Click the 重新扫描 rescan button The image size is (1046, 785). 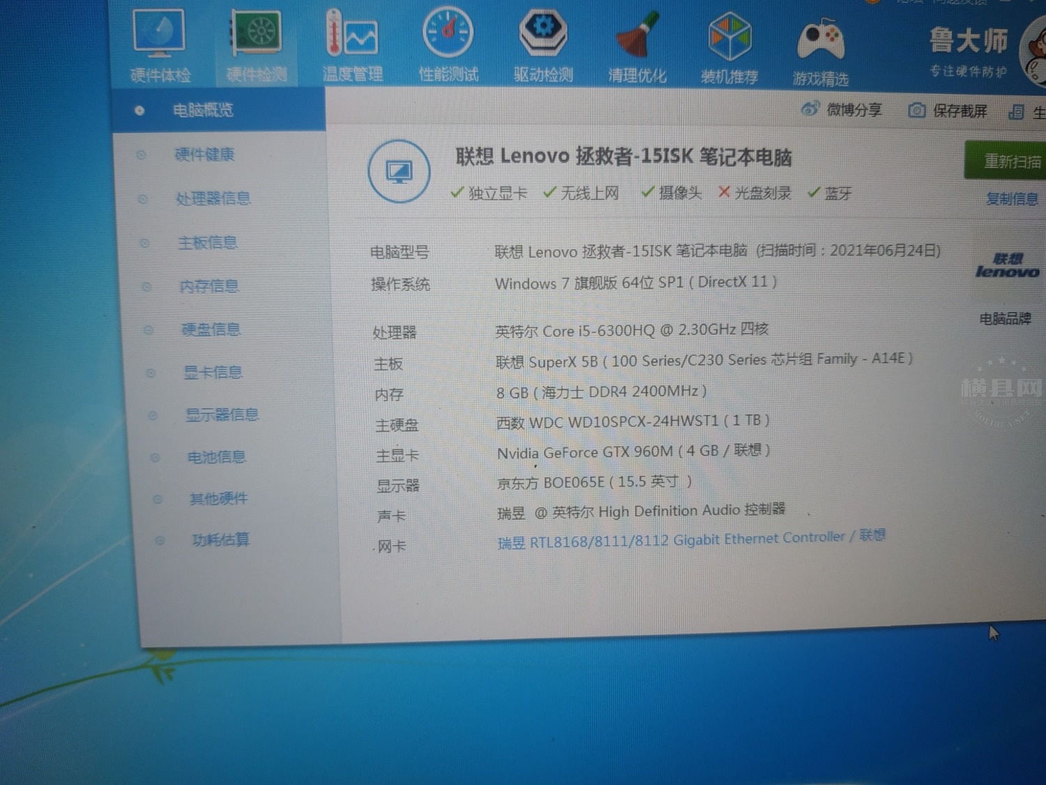tap(1006, 161)
